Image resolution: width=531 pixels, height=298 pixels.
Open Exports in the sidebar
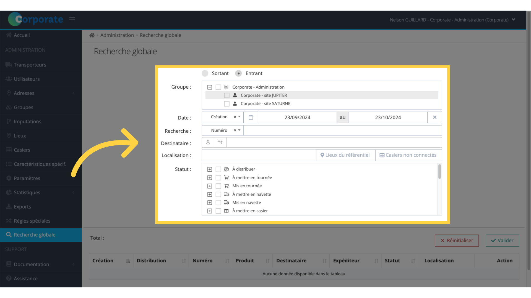(41, 207)
